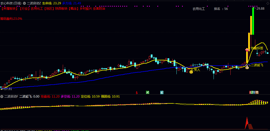The image size is (270, 131).
Task: Click the red diamond 控盘标签 icon
Action: (247, 50)
